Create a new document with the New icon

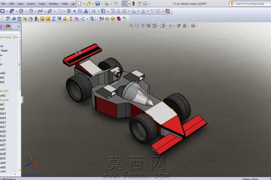pos(79,3)
